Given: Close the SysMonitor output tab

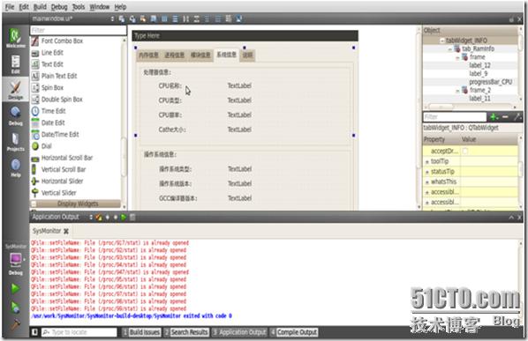Looking at the screenshot, I should [66, 231].
